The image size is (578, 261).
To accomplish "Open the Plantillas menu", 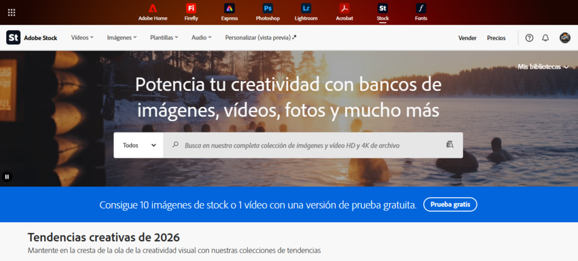I will [x=164, y=38].
